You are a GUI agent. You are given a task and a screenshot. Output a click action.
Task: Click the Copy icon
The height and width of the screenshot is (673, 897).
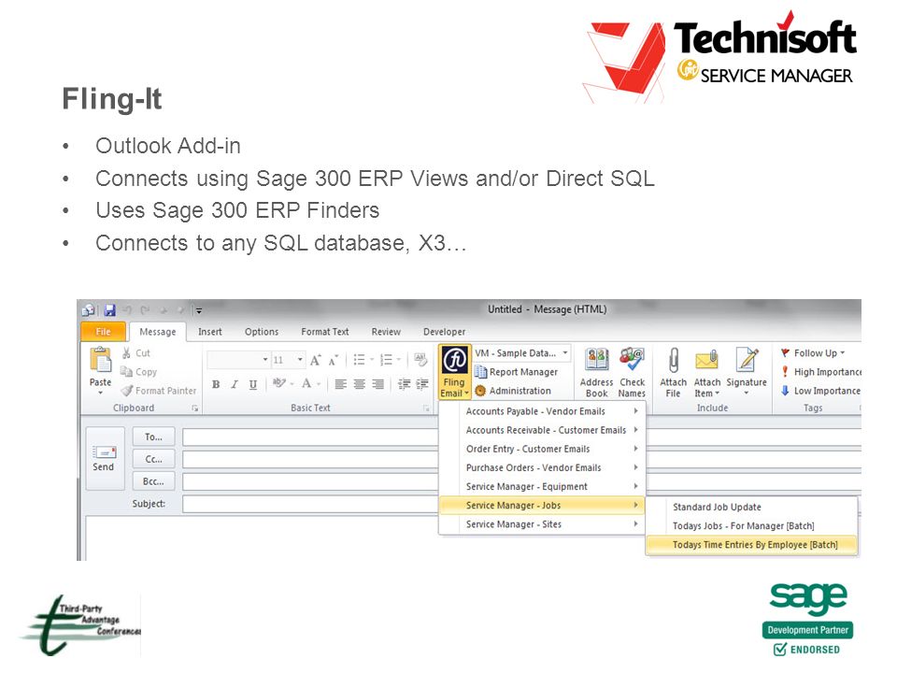click(x=126, y=372)
